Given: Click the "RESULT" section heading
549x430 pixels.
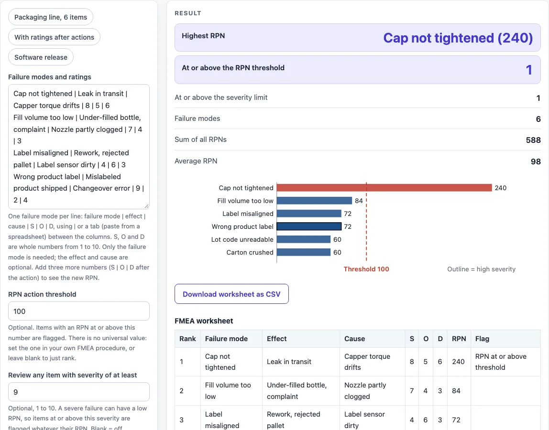Looking at the screenshot, I should click(x=187, y=13).
